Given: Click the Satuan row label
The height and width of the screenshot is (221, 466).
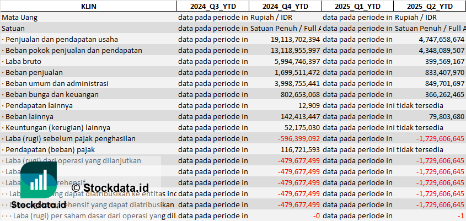Looking at the screenshot, I should [13, 29].
